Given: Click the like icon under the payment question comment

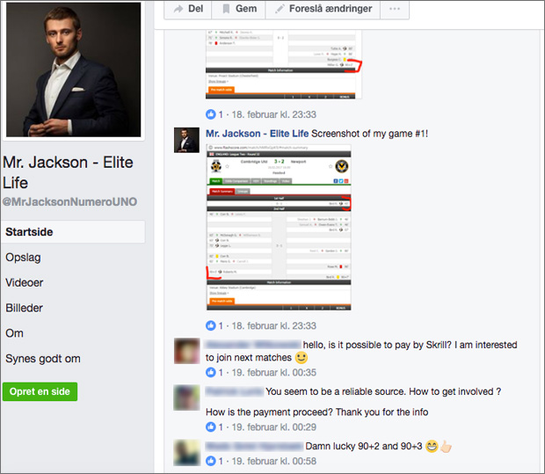Looking at the screenshot, I should (211, 427).
